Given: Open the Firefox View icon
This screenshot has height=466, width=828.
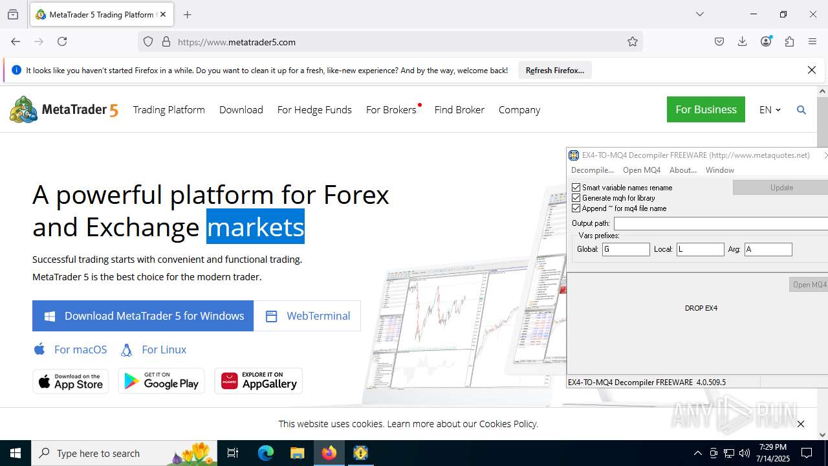Looking at the screenshot, I should (13, 14).
